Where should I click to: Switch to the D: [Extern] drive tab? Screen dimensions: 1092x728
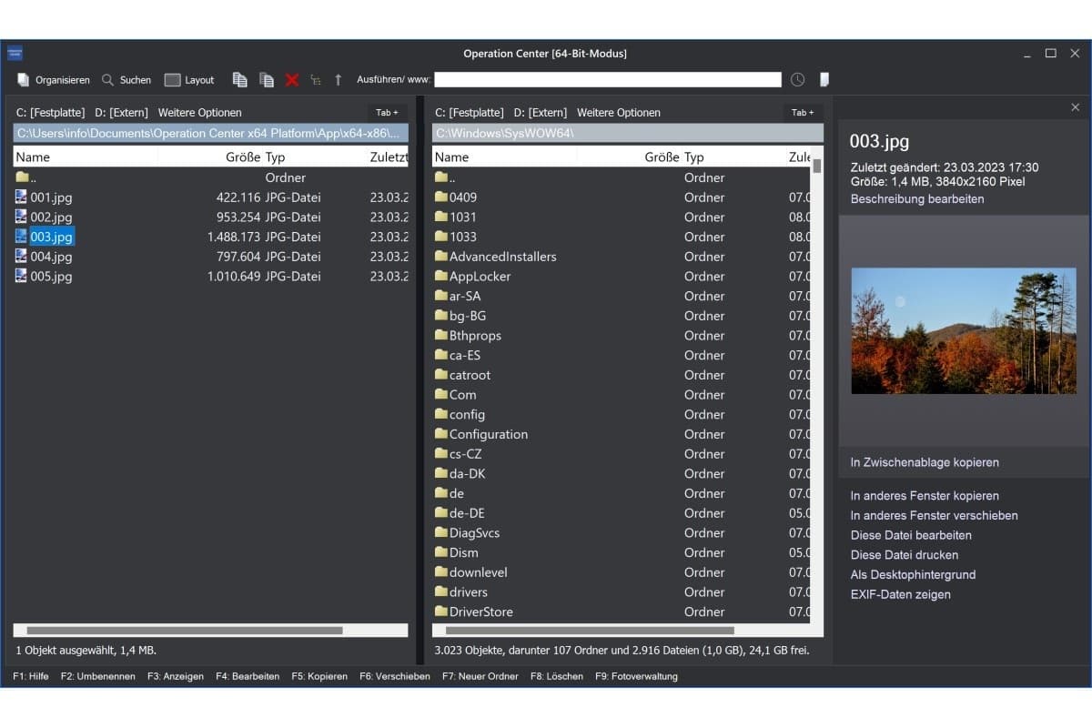pos(121,112)
